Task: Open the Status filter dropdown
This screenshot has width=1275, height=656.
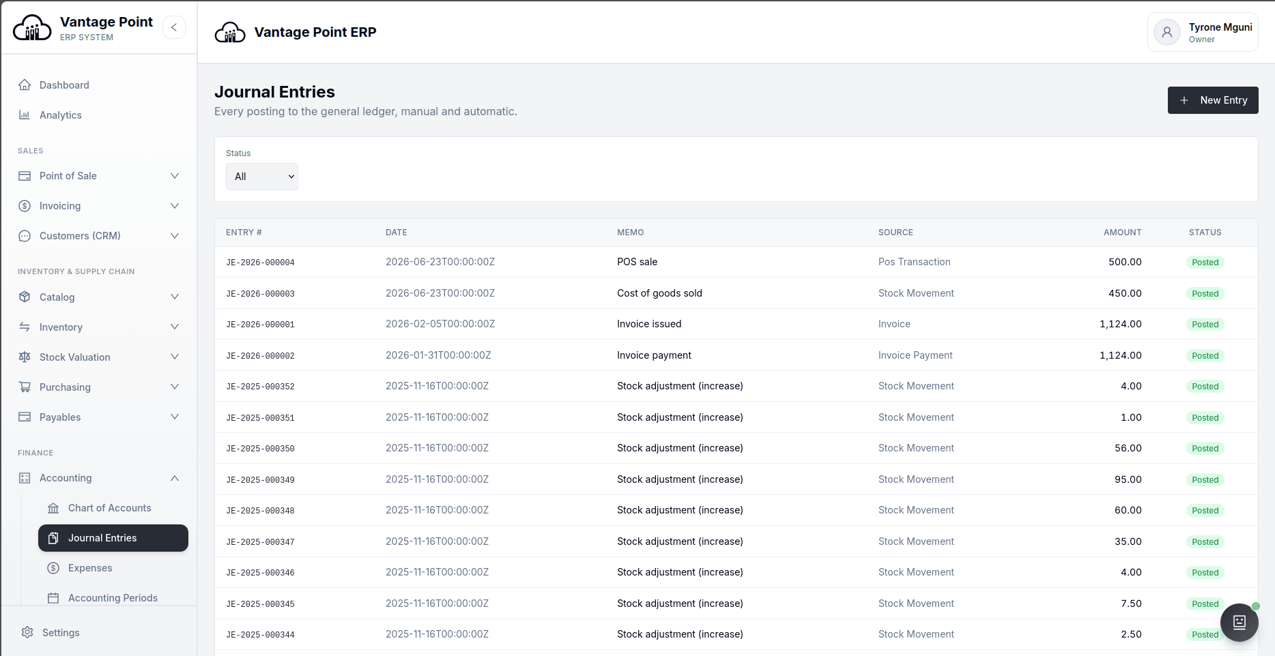Action: coord(262,177)
